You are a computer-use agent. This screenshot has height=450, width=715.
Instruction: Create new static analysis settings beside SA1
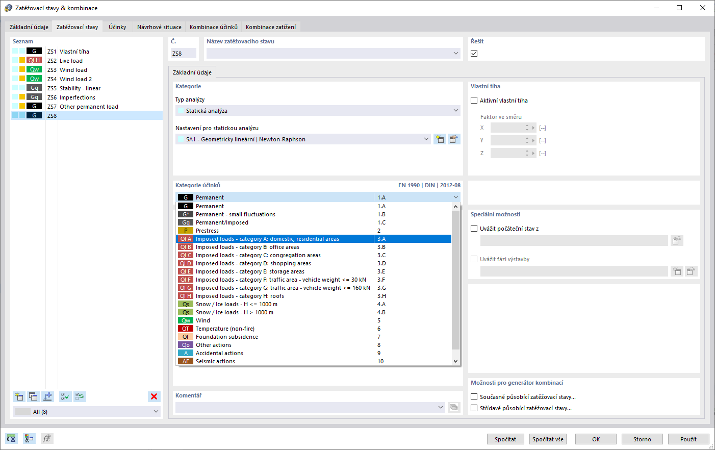click(440, 139)
